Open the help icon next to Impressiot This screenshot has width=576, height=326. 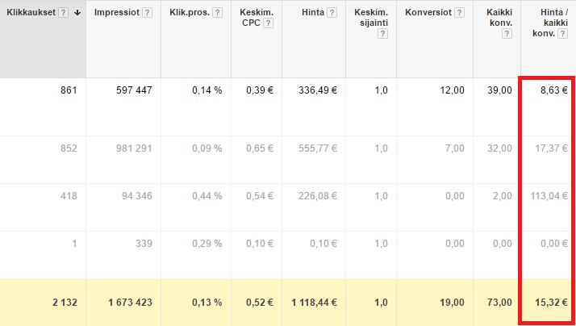click(148, 12)
